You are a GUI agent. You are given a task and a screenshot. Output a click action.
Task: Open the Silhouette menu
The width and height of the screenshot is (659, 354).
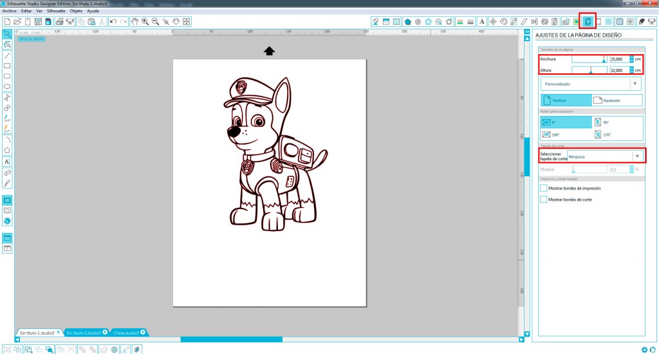[56, 11]
